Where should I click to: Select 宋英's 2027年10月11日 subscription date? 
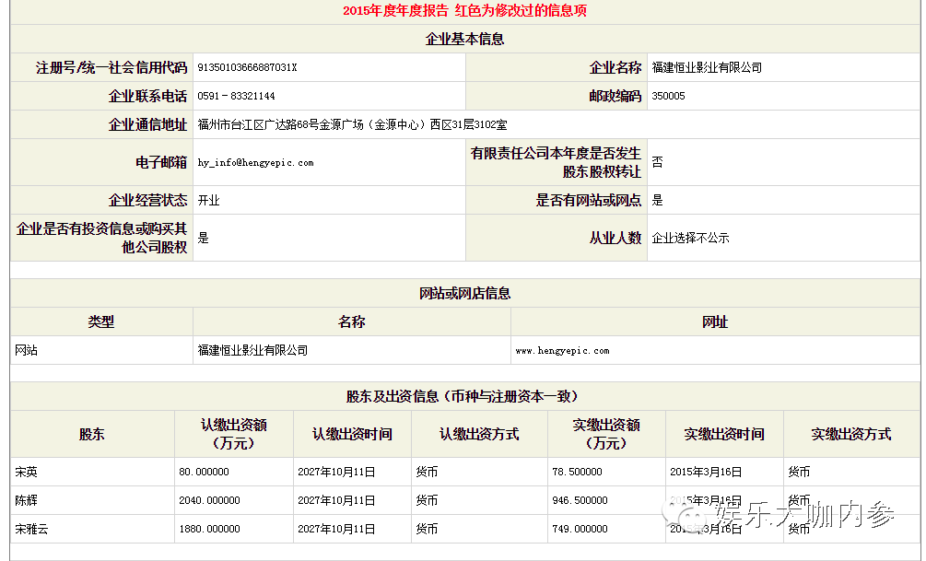[336, 472]
